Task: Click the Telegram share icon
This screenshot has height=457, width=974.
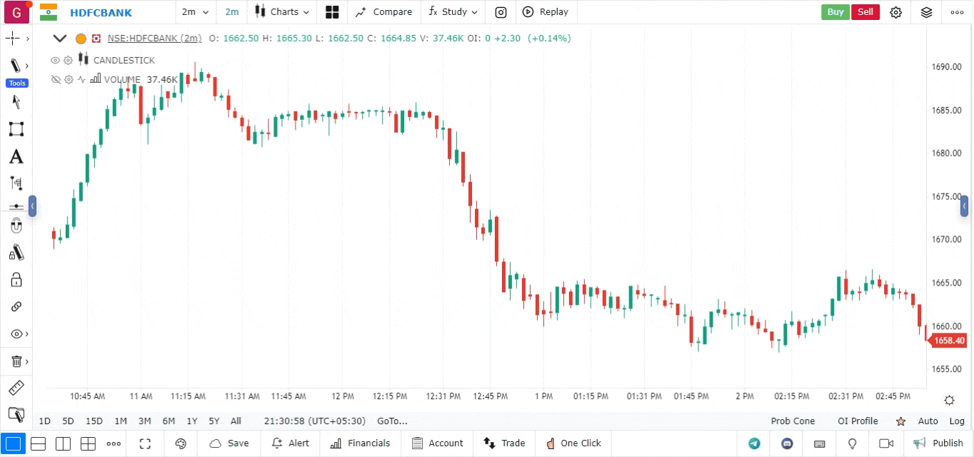Action: [x=754, y=443]
